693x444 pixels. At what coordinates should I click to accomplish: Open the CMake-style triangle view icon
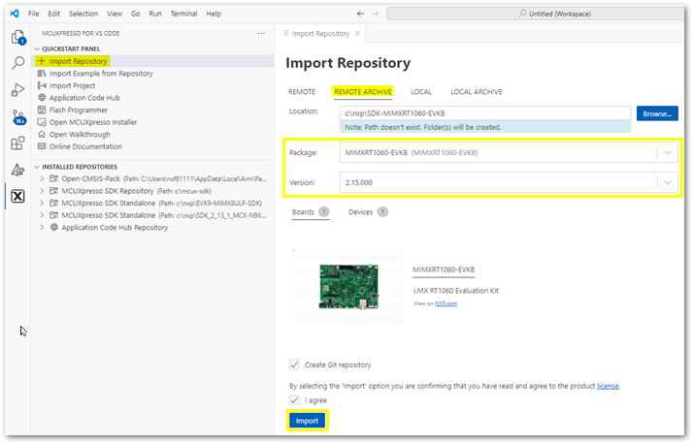[17, 170]
